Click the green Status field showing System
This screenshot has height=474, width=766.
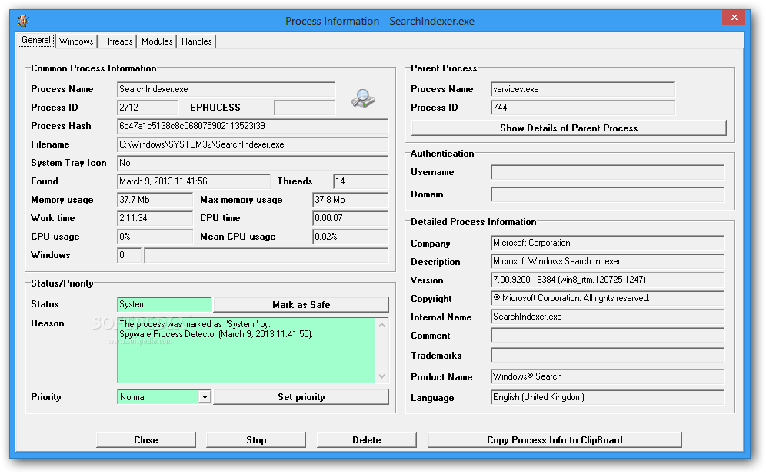coord(165,304)
